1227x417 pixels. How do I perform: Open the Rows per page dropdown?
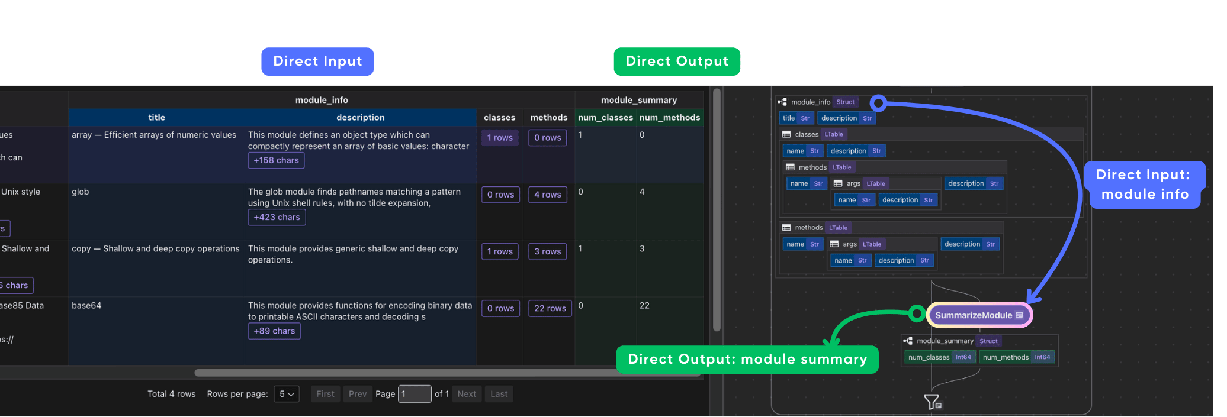tap(287, 394)
